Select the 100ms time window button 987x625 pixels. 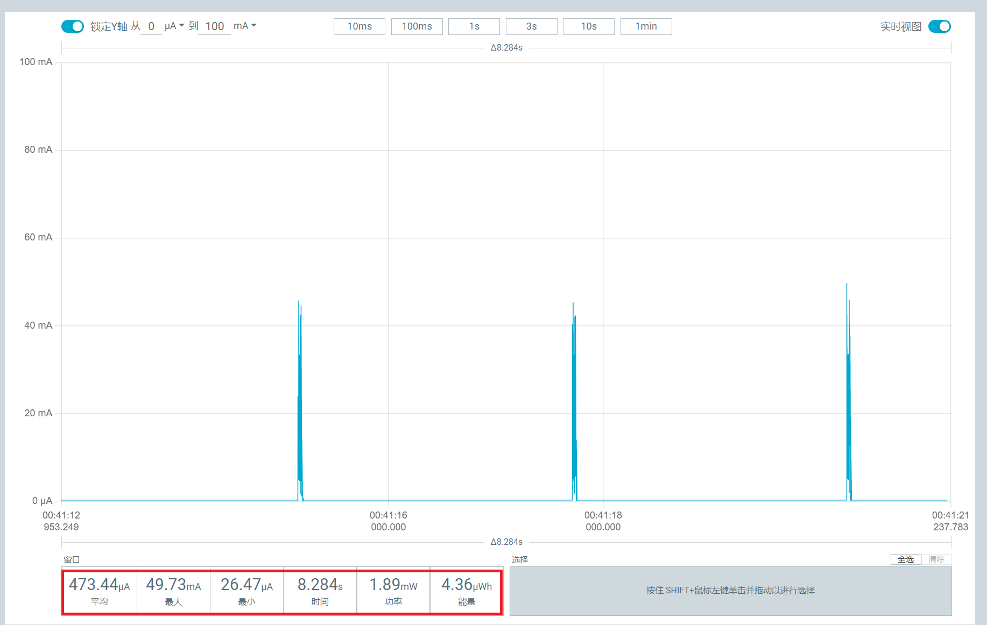tap(417, 26)
